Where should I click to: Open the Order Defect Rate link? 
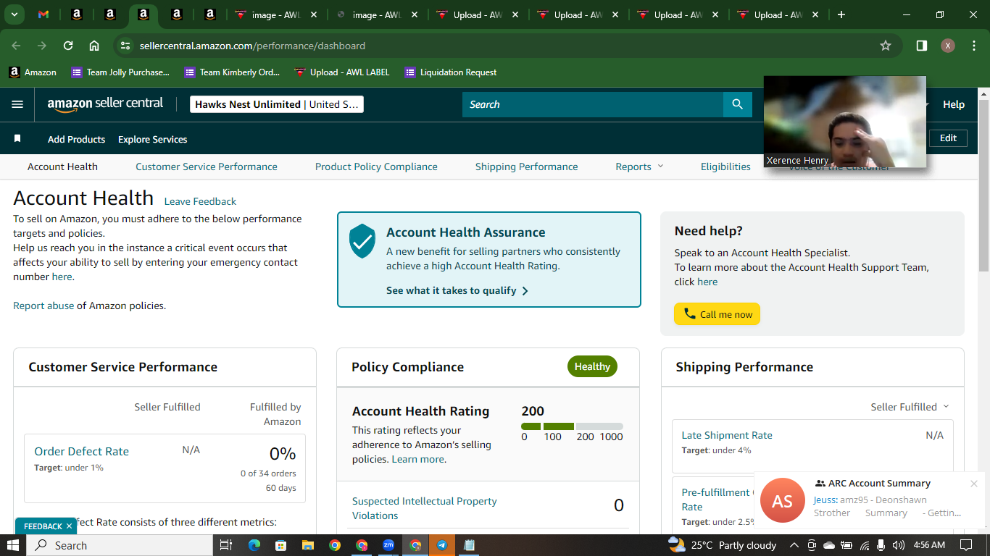tap(82, 451)
